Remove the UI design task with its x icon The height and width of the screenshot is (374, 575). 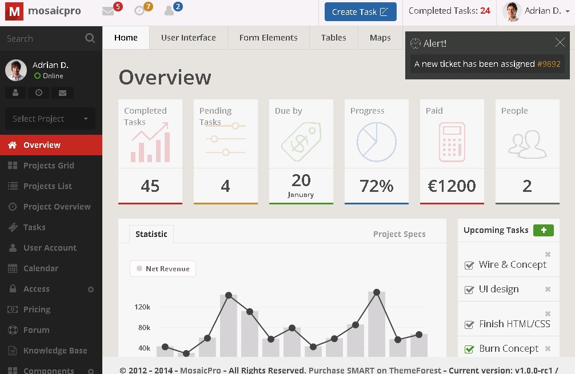[x=548, y=289]
